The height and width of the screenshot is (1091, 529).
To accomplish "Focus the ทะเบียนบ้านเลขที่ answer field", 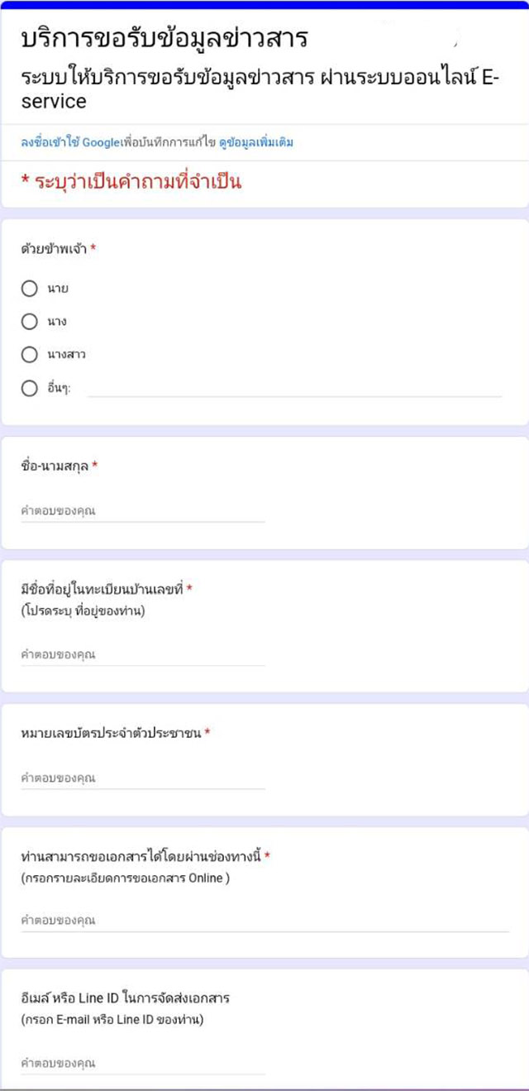I will 143,655.
